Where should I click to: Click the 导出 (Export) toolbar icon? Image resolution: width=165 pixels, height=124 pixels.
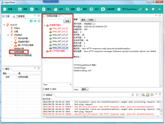click(x=44, y=9)
